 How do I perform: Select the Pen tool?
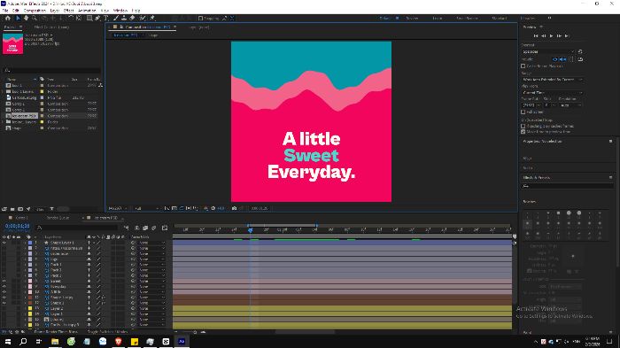click(97, 19)
